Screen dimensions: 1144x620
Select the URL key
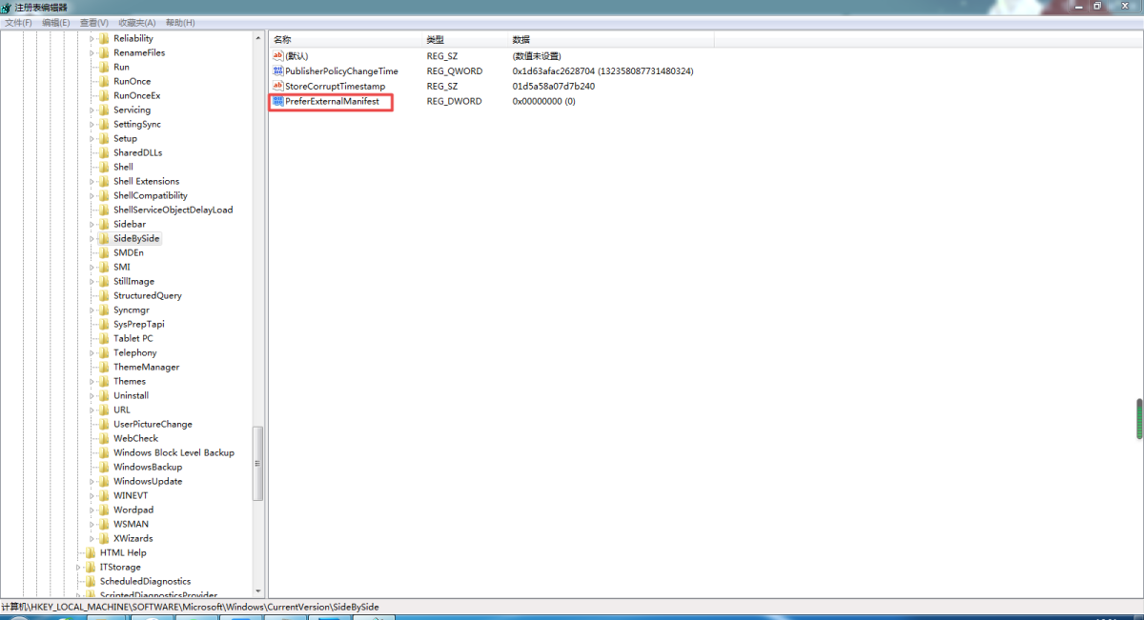tap(122, 410)
